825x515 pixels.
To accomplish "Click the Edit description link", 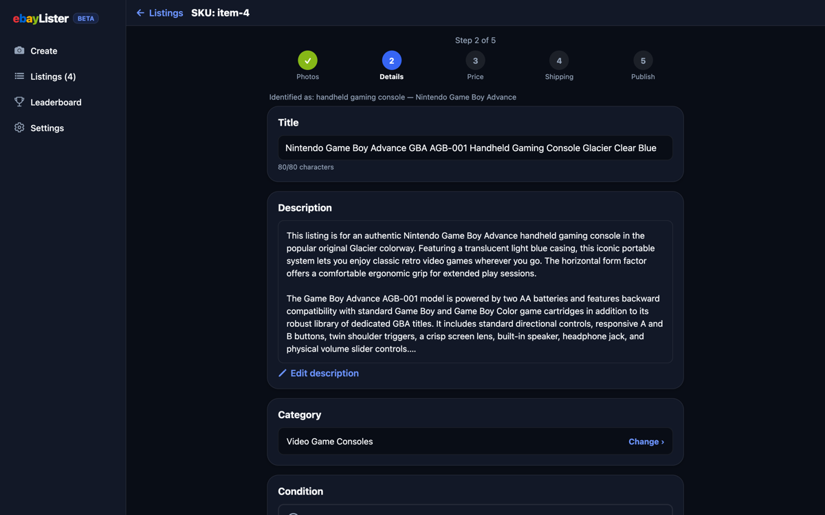I will point(324,373).
